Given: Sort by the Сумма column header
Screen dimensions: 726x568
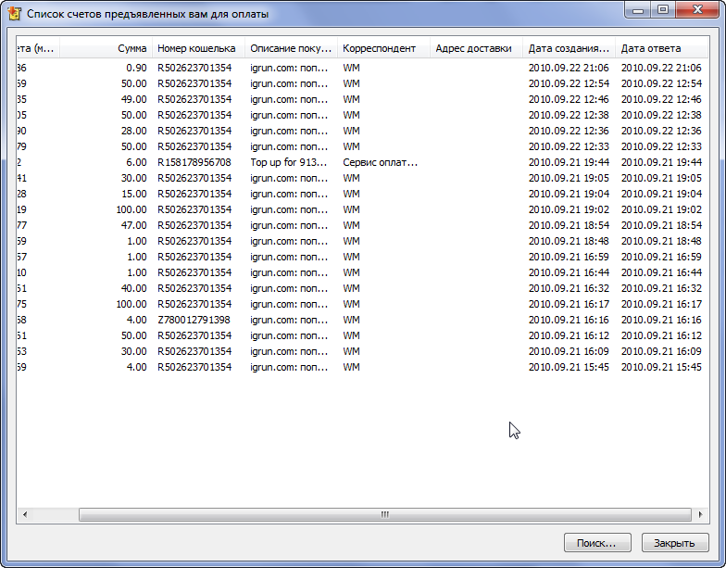Looking at the screenshot, I should point(106,48).
